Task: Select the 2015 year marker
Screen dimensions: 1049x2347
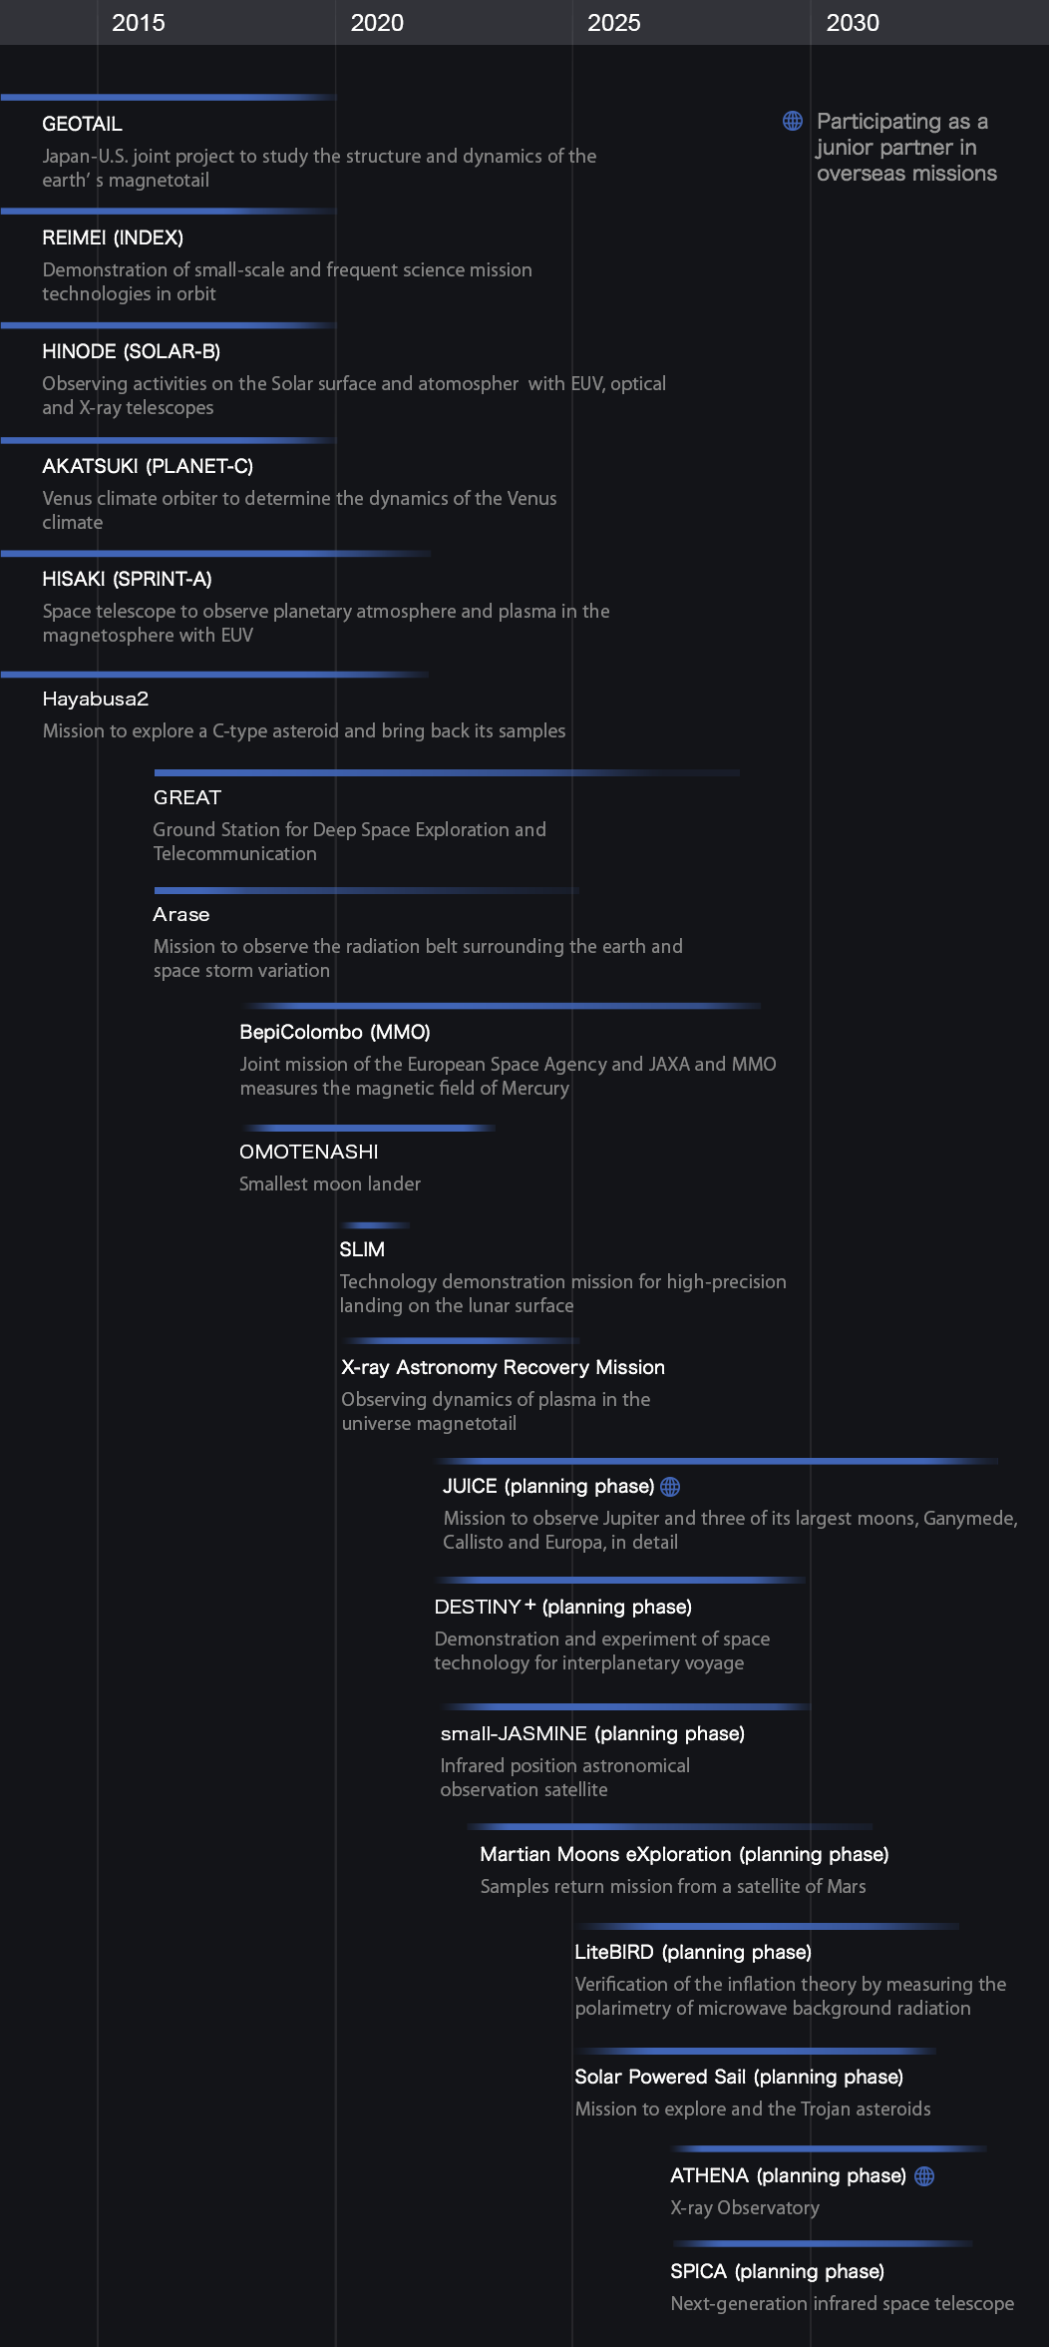Action: 139,22
